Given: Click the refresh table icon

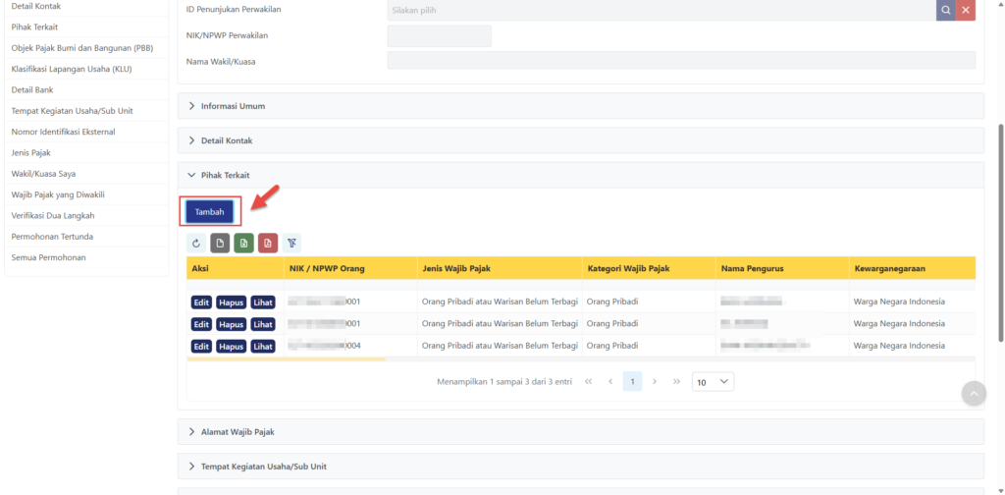Looking at the screenshot, I should point(196,243).
